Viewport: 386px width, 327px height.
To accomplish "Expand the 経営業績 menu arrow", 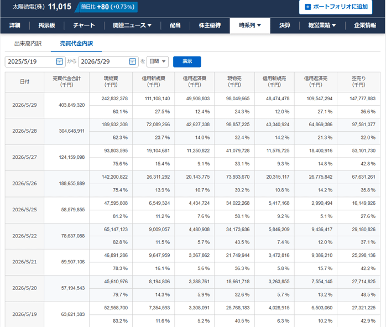I will [x=334, y=25].
